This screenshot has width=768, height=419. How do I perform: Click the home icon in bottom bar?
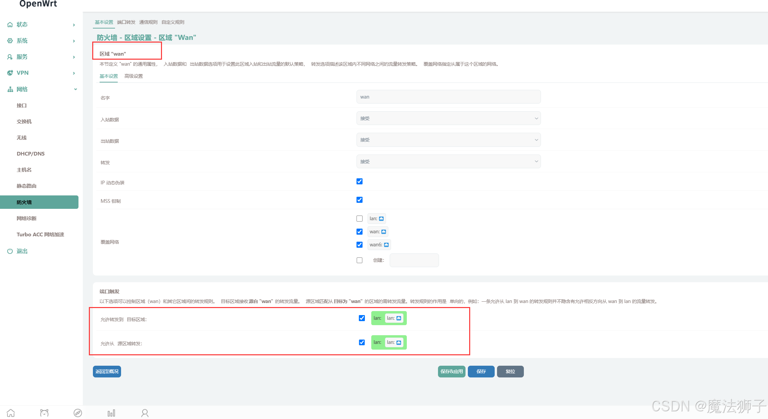click(x=11, y=413)
